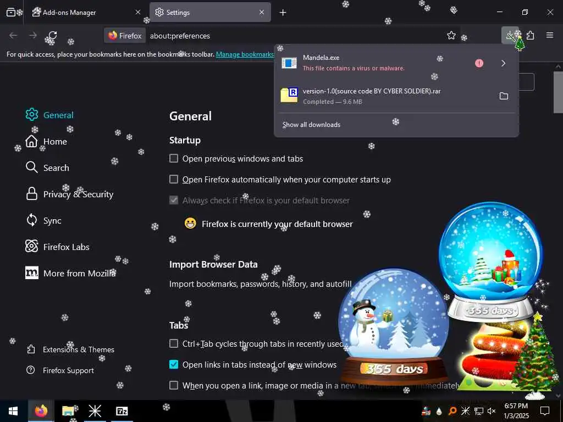563x422 pixels.
Task: Click the Firefox taskbar icon
Action: tap(41, 411)
